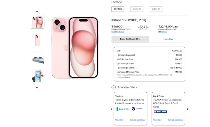Open the Loan Offer tab
Viewport: 210px width, 127px height.
point(168,39)
